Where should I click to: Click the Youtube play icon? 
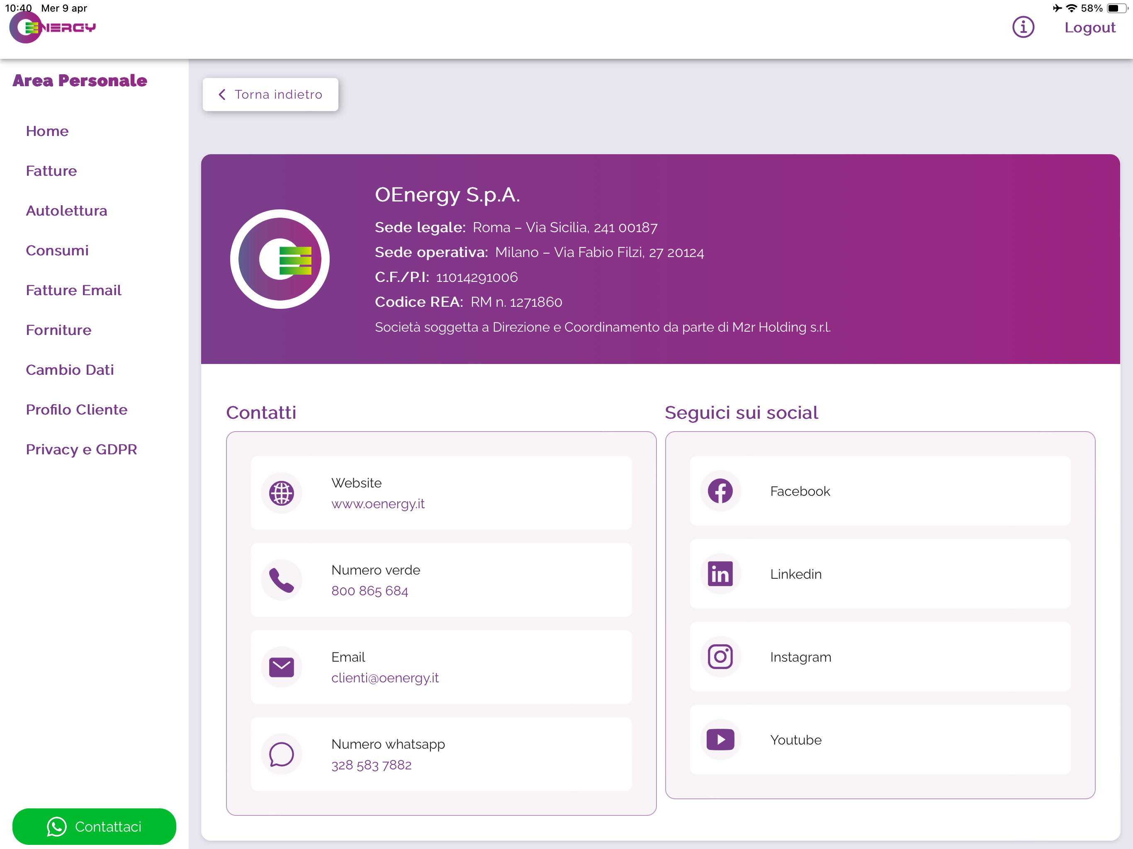point(720,740)
